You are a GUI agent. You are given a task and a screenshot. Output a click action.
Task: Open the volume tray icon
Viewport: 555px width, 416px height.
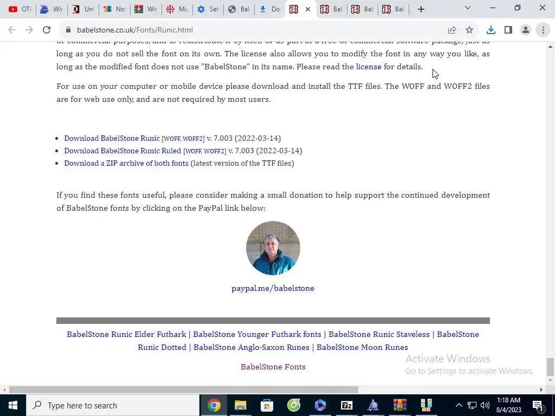pyautogui.click(x=485, y=405)
